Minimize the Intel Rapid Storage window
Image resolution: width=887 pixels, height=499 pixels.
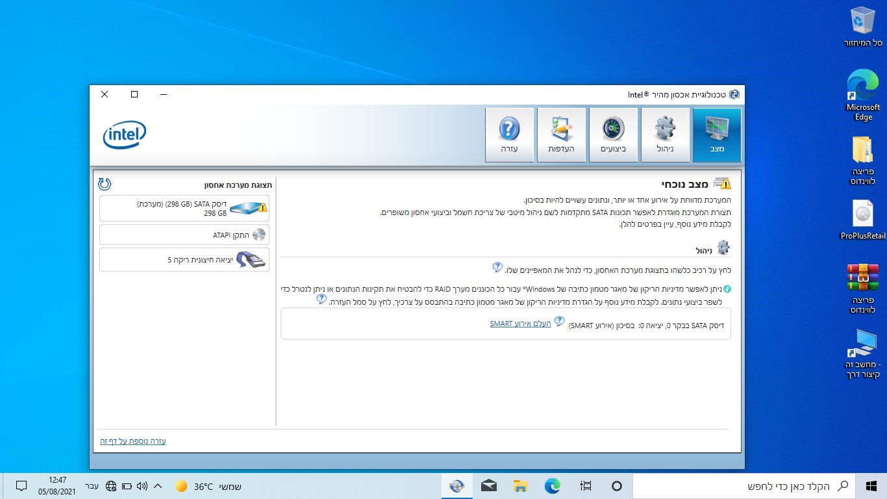click(x=164, y=94)
